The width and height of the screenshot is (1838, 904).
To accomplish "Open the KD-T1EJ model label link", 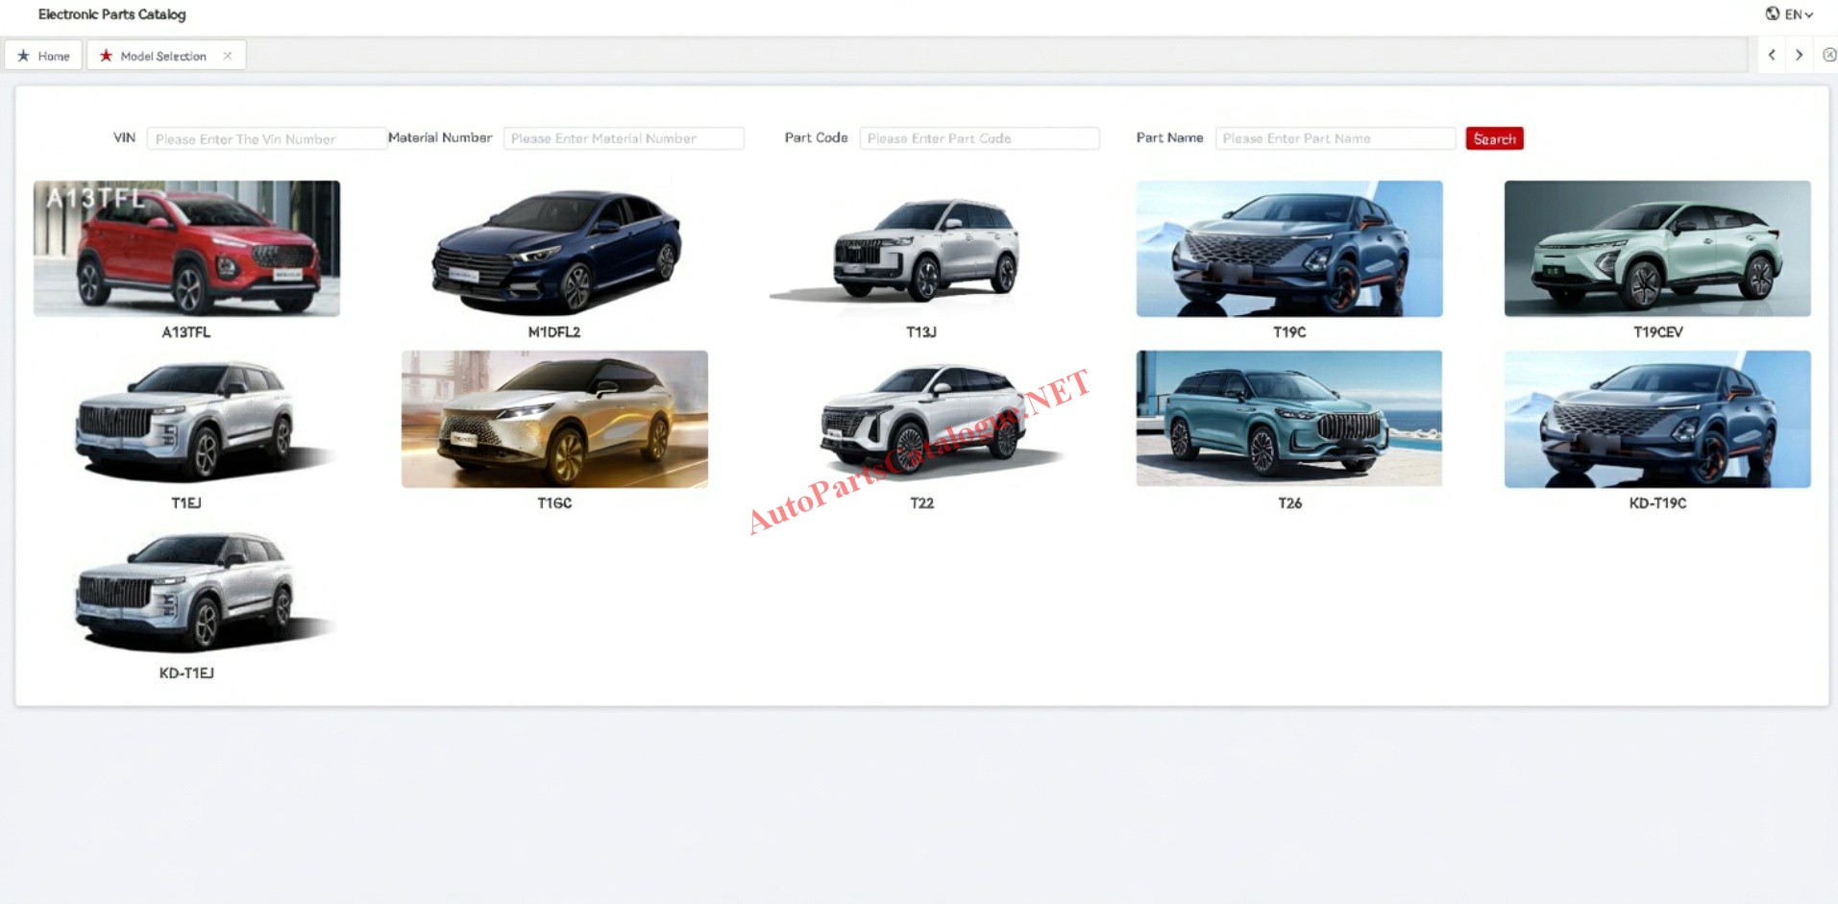I will point(186,673).
